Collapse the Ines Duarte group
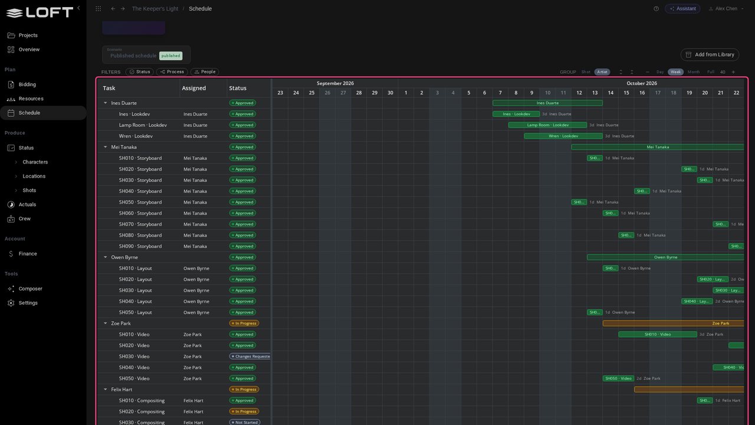Screen dimensions: 755x425 106,103
